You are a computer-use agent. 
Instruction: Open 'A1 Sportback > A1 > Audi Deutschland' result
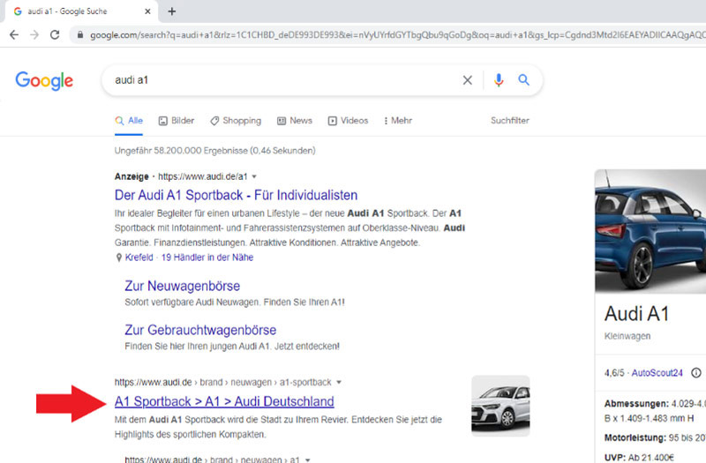(x=224, y=401)
